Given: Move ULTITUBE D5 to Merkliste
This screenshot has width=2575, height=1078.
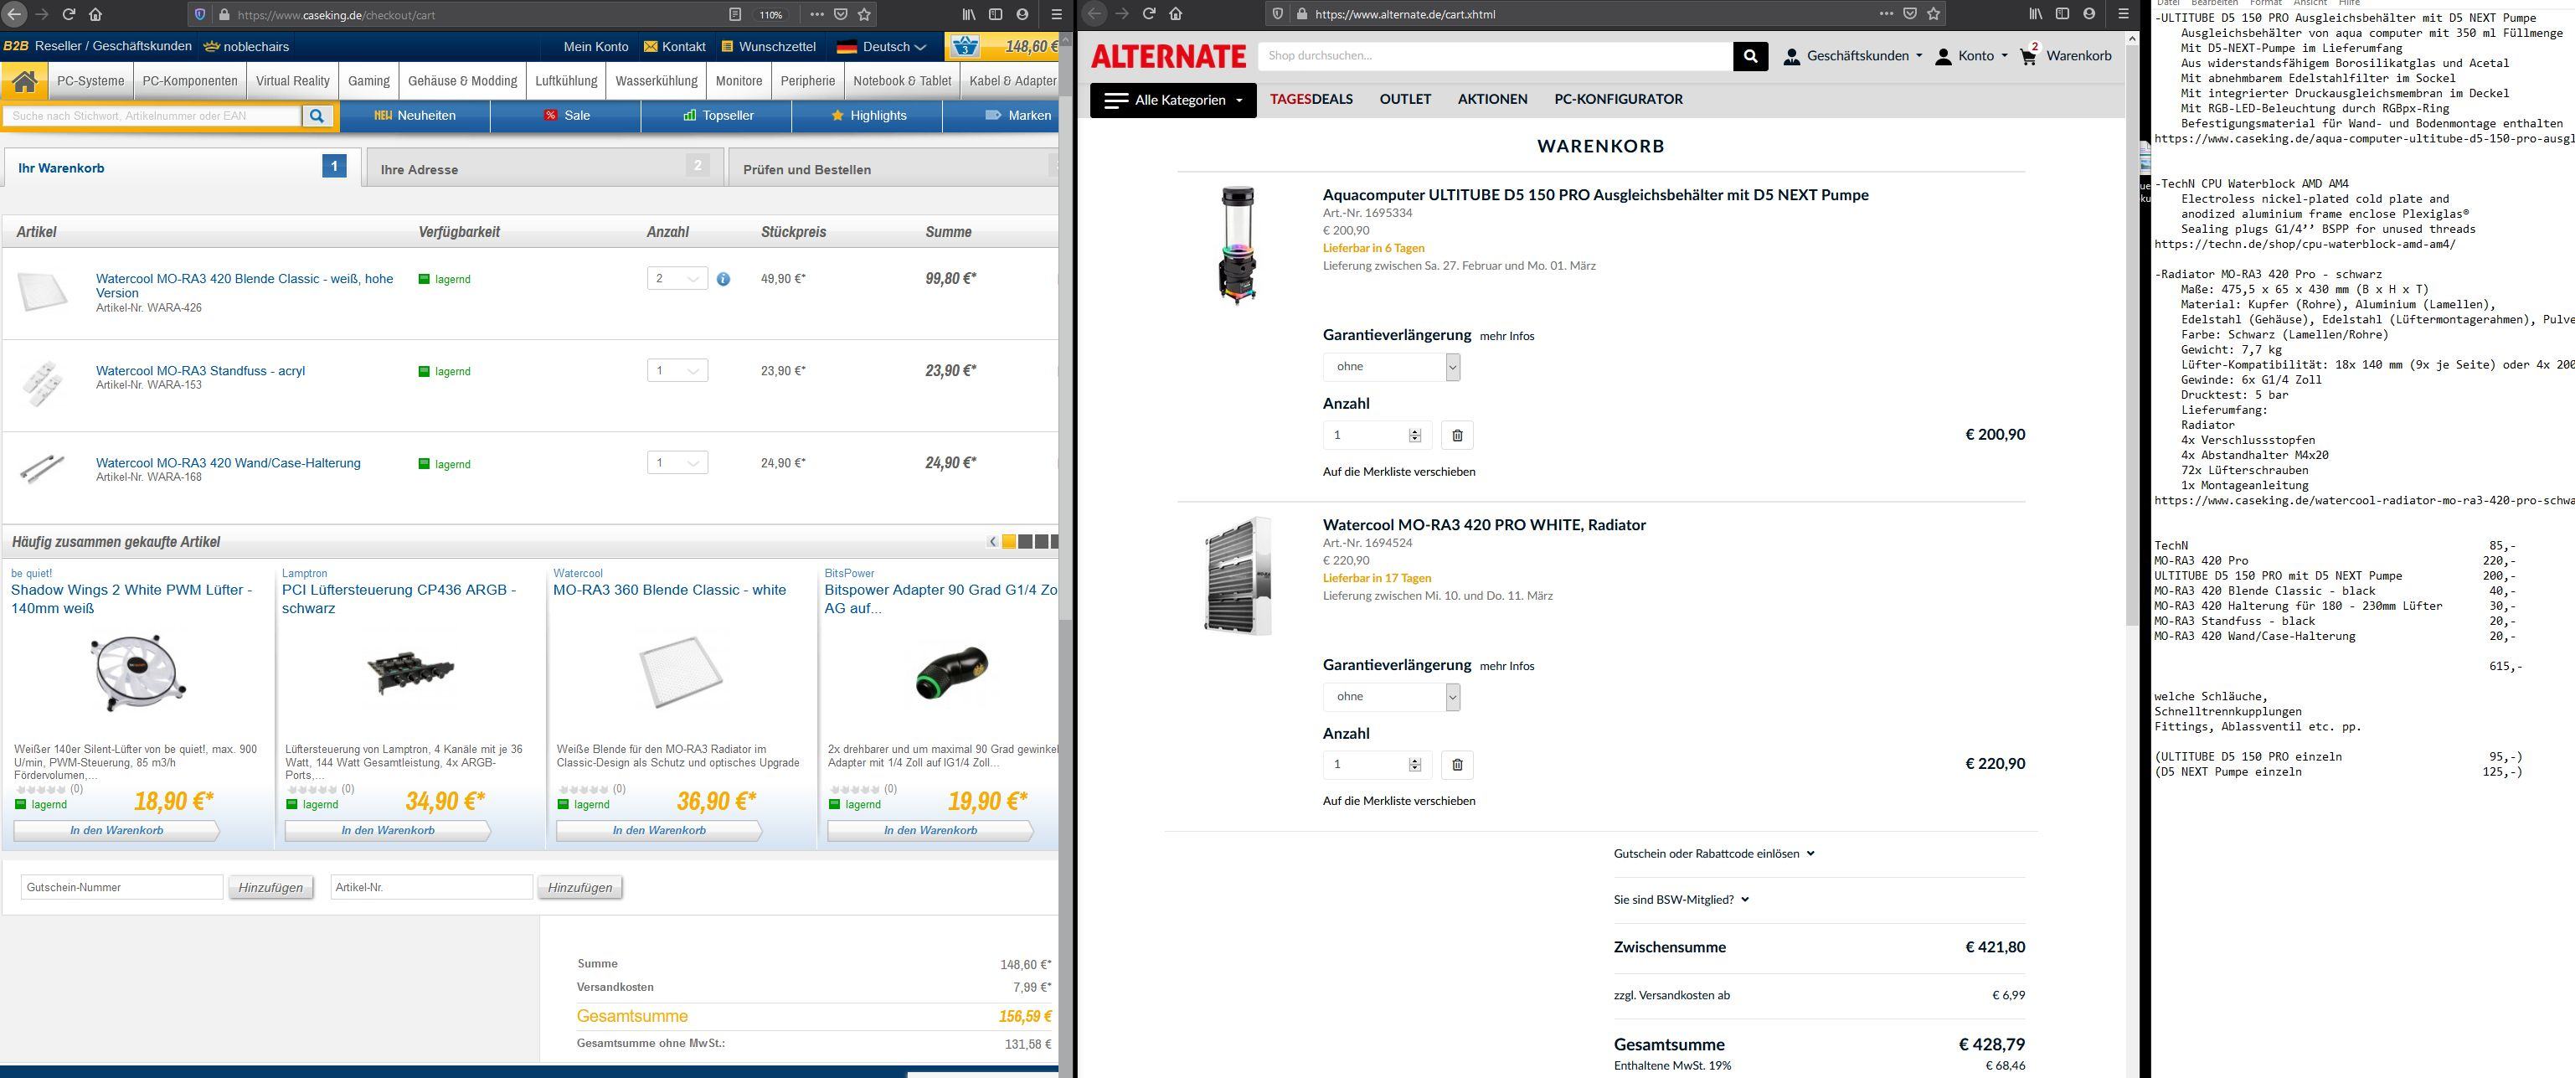Looking at the screenshot, I should [1398, 471].
